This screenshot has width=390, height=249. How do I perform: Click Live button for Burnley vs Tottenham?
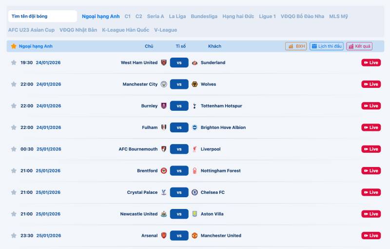click(x=371, y=106)
